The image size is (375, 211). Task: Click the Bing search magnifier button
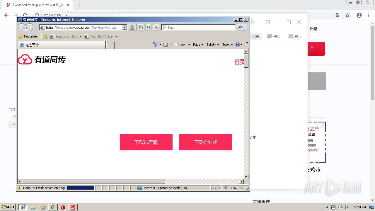click(x=240, y=27)
